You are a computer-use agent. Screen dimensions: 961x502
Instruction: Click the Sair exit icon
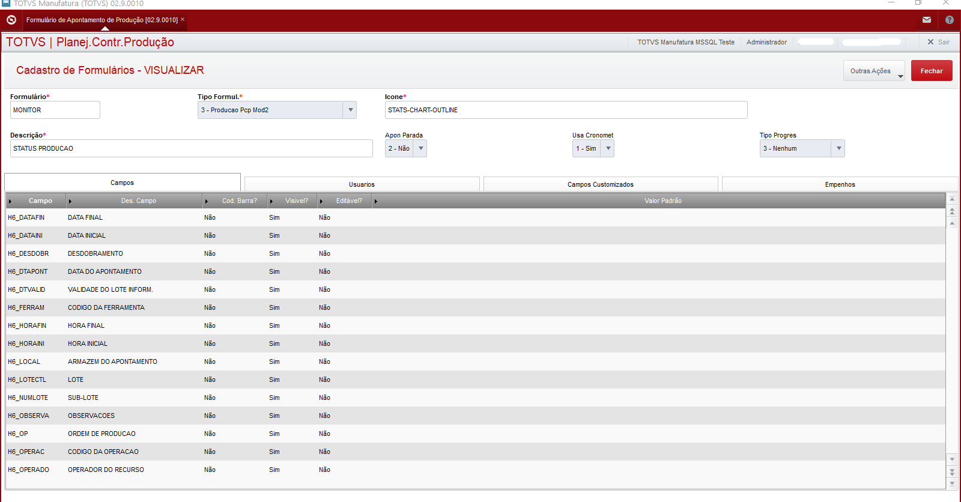931,42
